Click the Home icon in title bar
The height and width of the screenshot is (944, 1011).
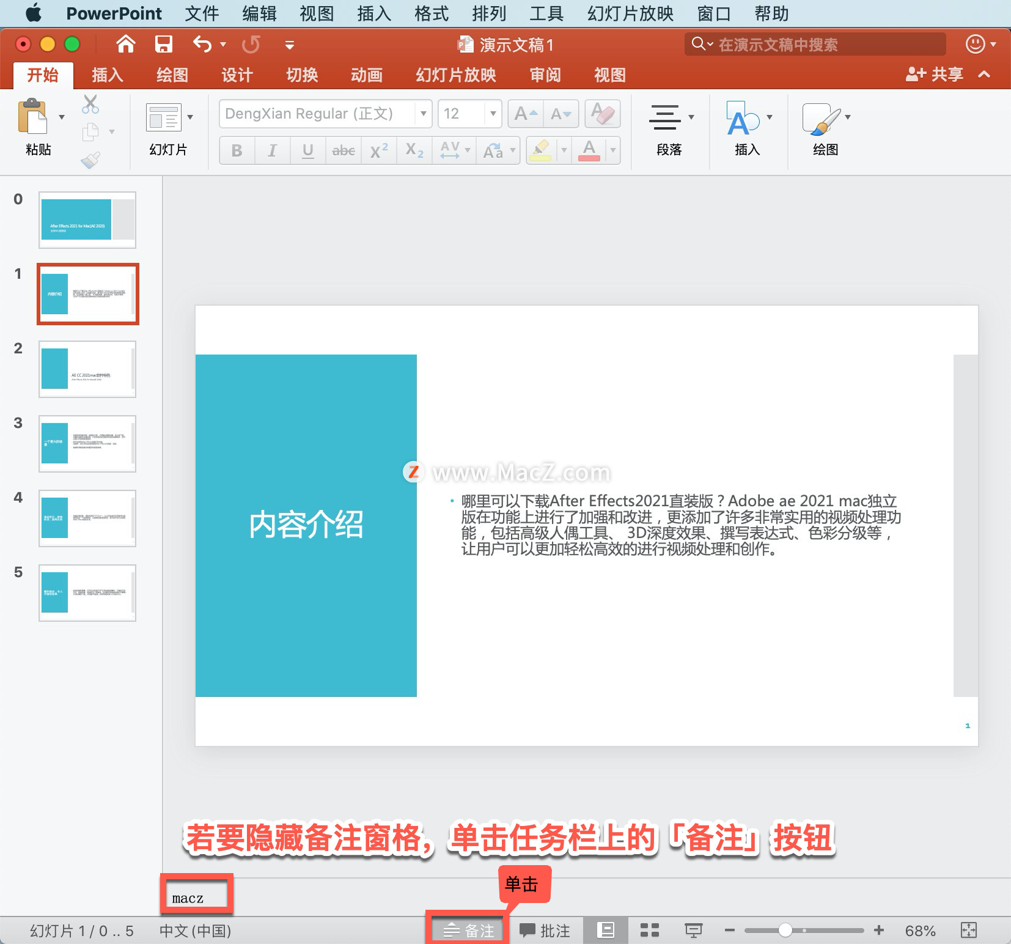point(125,44)
